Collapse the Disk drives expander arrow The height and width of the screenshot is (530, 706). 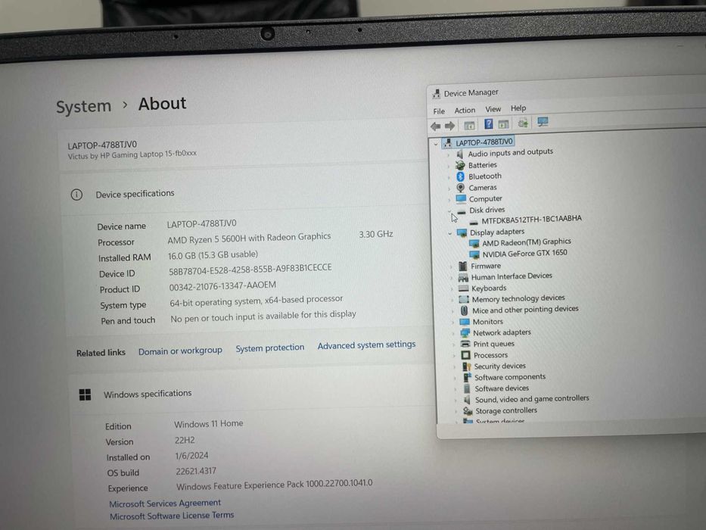(449, 211)
